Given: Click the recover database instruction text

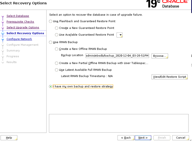Looking at the screenshot, I should (x=96, y=15).
